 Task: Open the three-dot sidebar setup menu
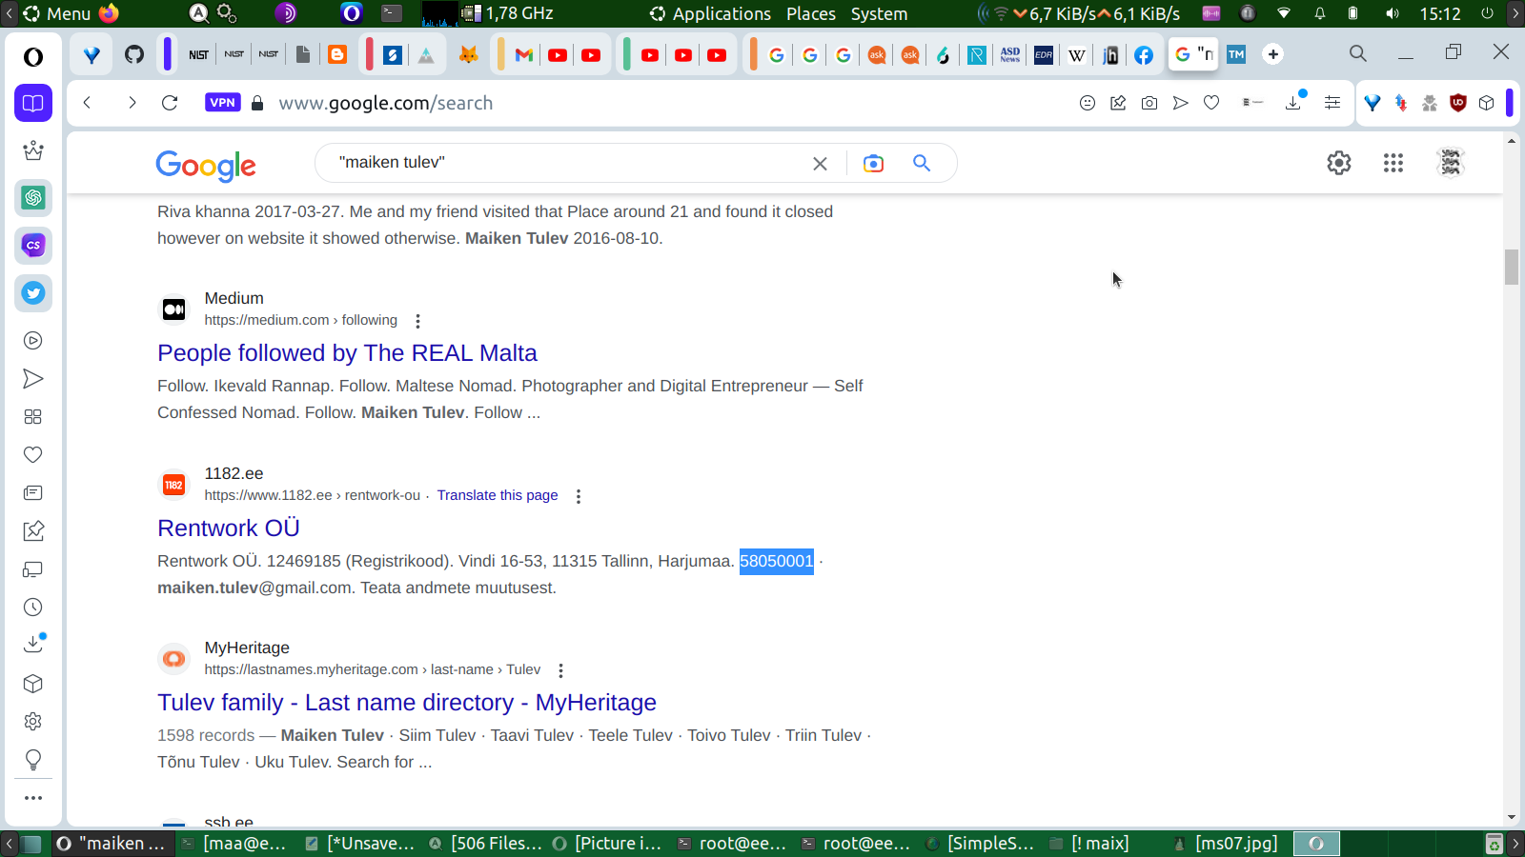click(33, 798)
